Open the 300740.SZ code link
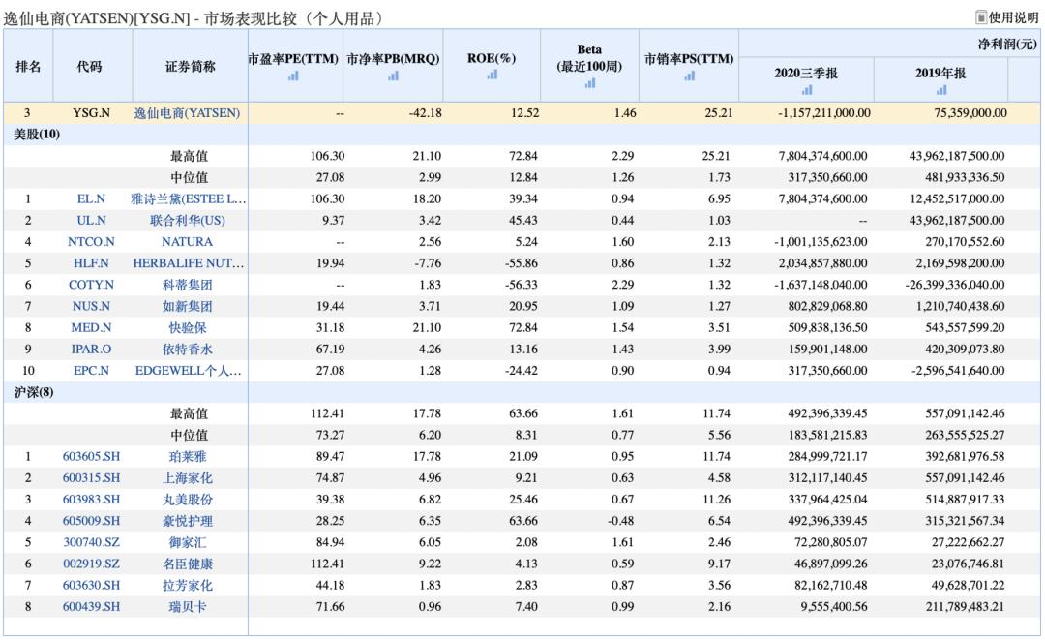Screen dimensions: 1045x640 (x=90, y=542)
